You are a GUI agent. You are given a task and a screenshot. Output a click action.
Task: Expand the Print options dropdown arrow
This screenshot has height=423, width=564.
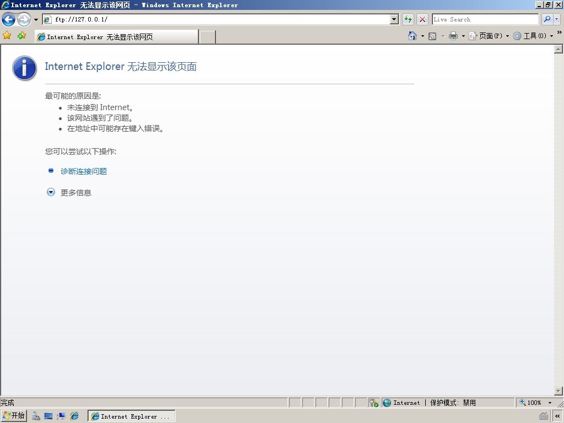point(463,36)
